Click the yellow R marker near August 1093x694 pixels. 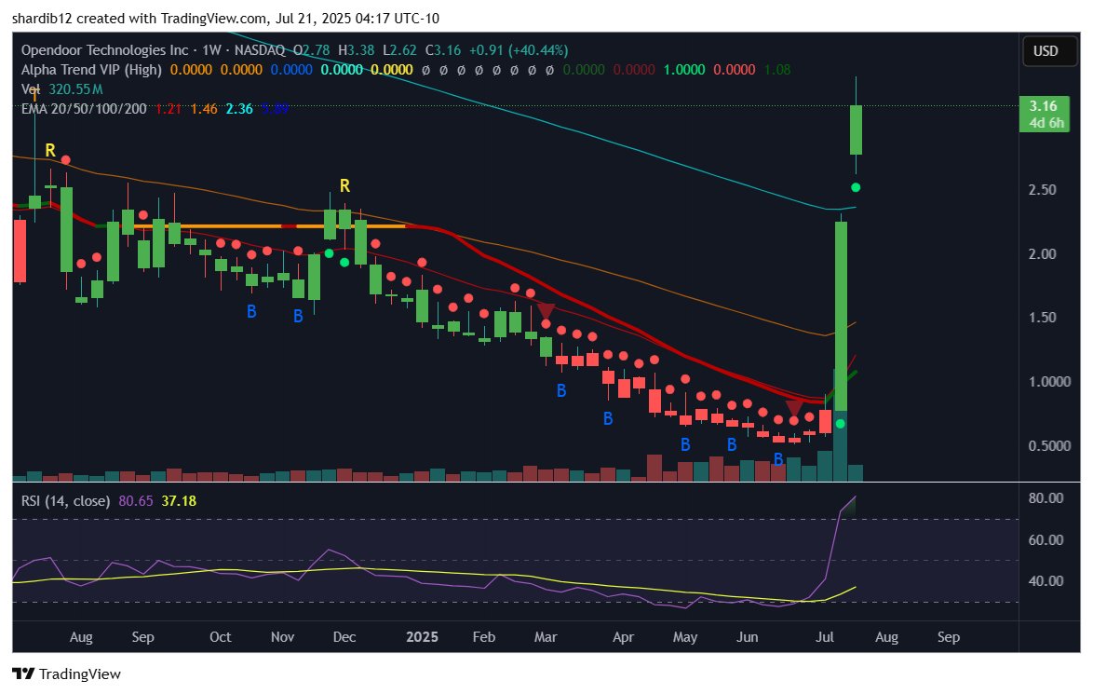[50, 150]
